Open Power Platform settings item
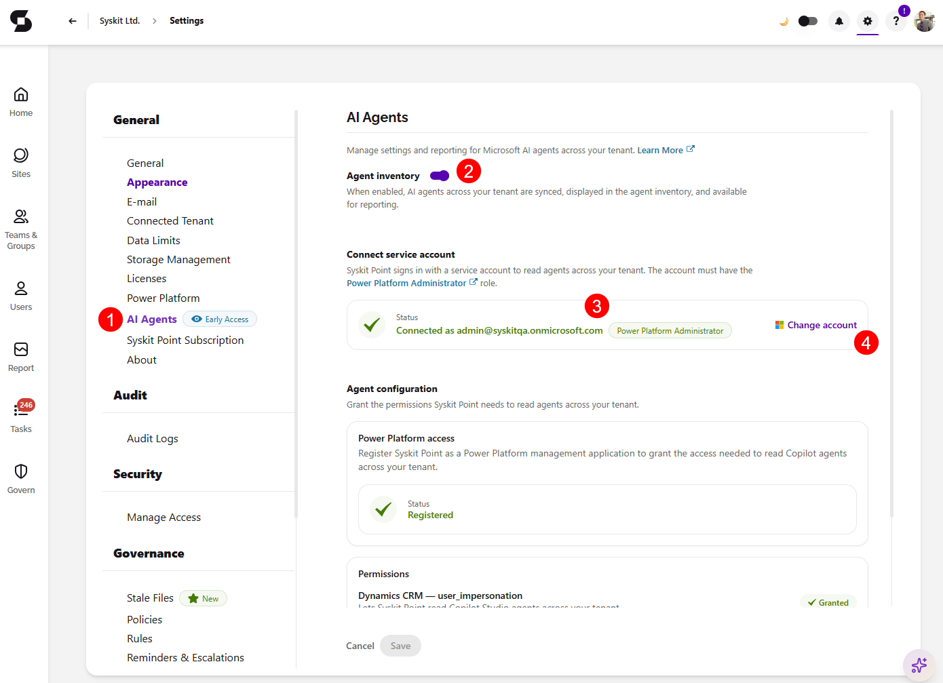The height and width of the screenshot is (683, 943). [163, 298]
